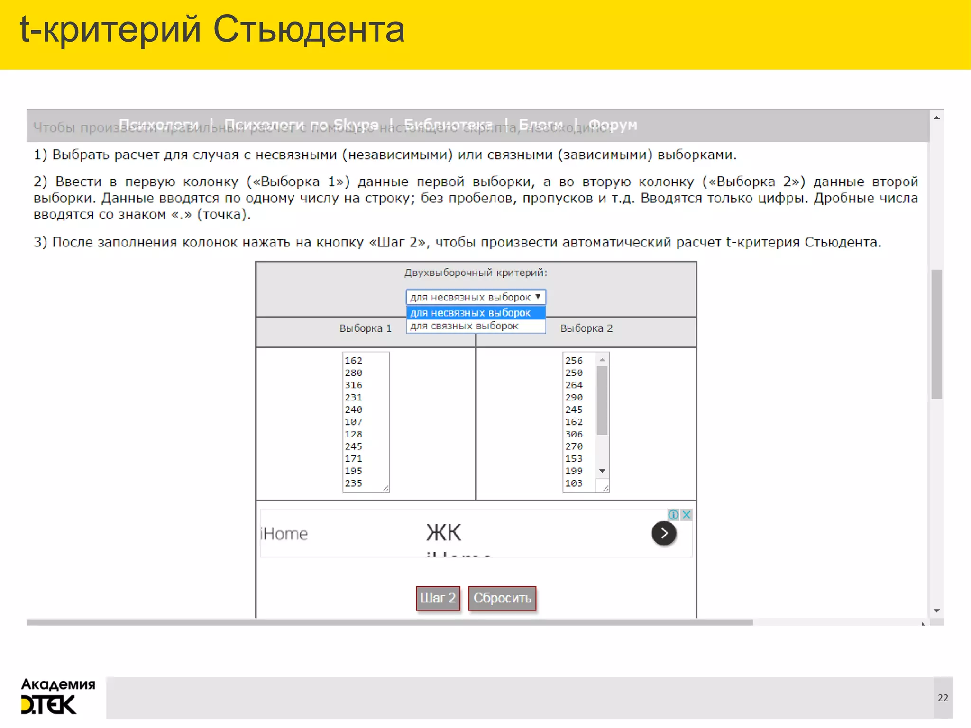Viewport: 971px width, 728px height.
Task: Open the two-sample criterion dropdown
Action: [476, 297]
